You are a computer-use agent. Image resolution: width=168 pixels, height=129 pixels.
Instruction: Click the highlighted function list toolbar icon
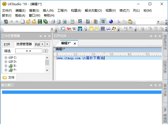point(103,21)
